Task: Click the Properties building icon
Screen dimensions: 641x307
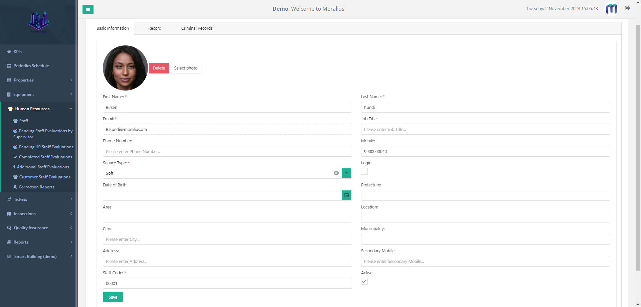Action: pyautogui.click(x=9, y=80)
